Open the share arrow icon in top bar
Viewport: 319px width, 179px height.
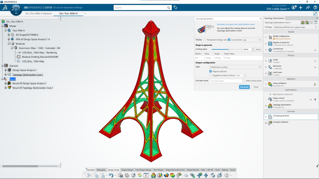(308, 8)
